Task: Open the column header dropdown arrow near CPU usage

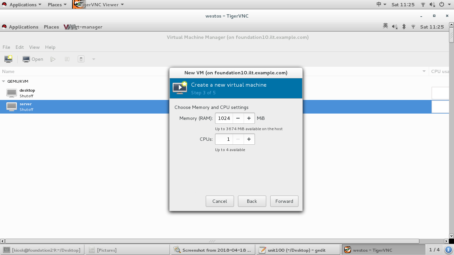Action: pos(424,71)
